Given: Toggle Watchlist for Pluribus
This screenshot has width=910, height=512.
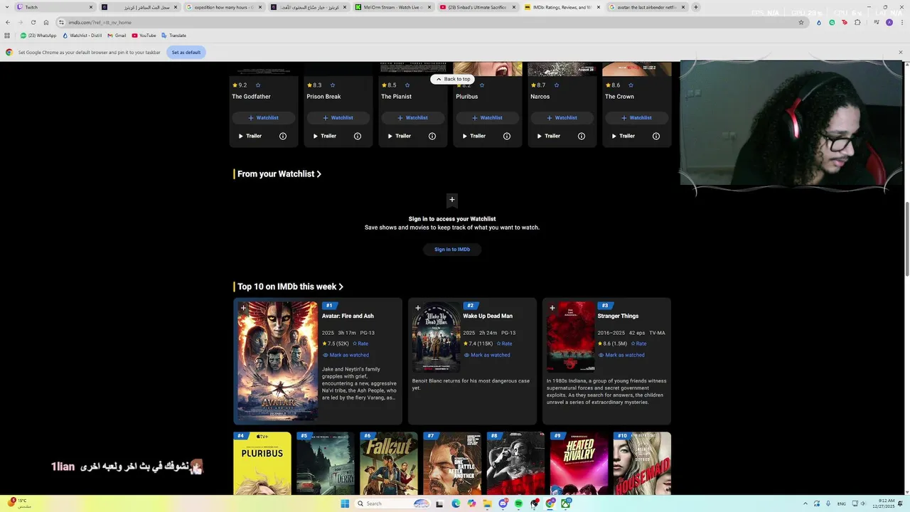Looking at the screenshot, I should pyautogui.click(x=488, y=117).
